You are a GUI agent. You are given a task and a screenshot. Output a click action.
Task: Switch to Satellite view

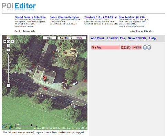point(64,38)
